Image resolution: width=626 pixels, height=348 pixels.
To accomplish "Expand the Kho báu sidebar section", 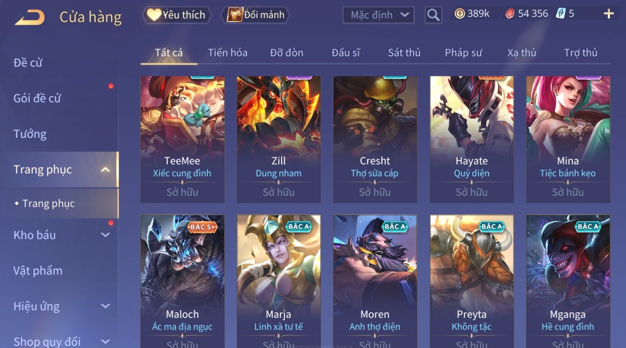I will (106, 235).
